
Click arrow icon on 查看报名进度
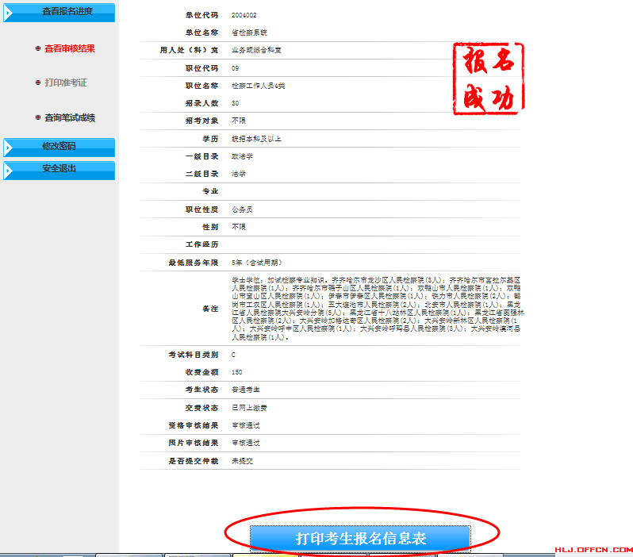click(x=9, y=13)
